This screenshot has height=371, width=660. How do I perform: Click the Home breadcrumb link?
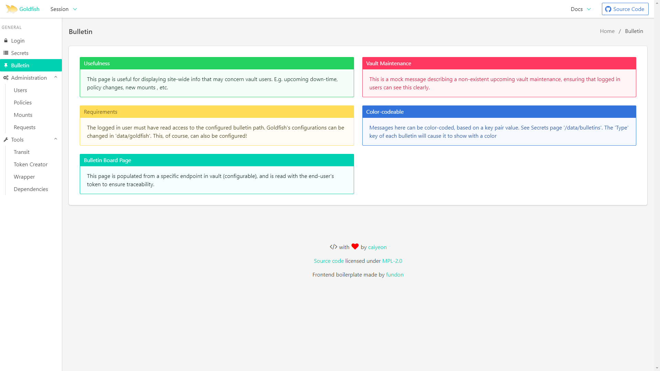pos(607,31)
